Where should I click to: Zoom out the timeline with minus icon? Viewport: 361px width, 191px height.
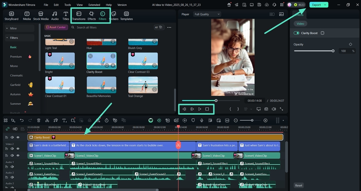236,120
